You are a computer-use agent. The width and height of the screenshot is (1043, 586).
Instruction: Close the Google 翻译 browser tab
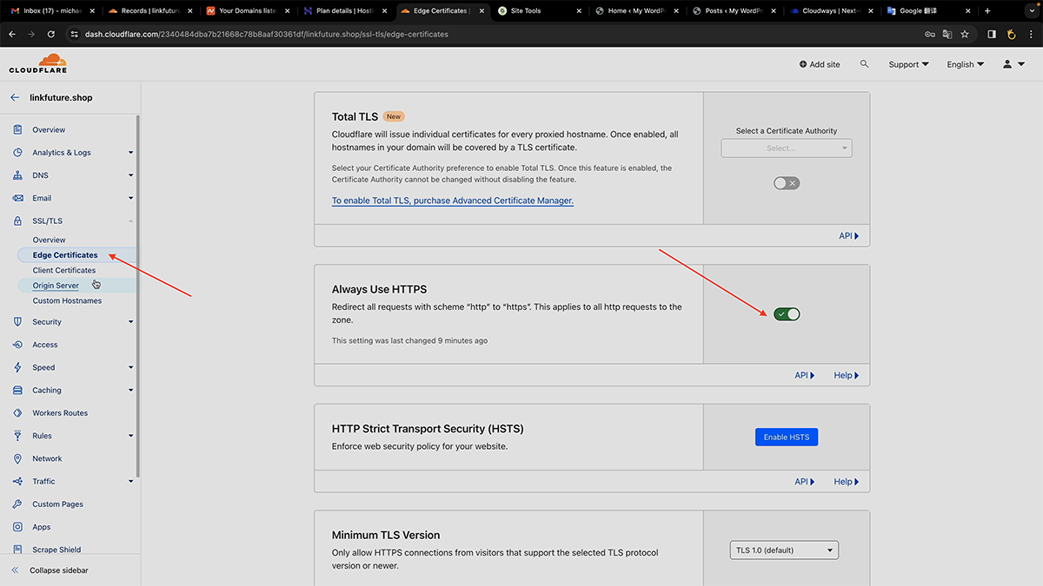point(969,11)
